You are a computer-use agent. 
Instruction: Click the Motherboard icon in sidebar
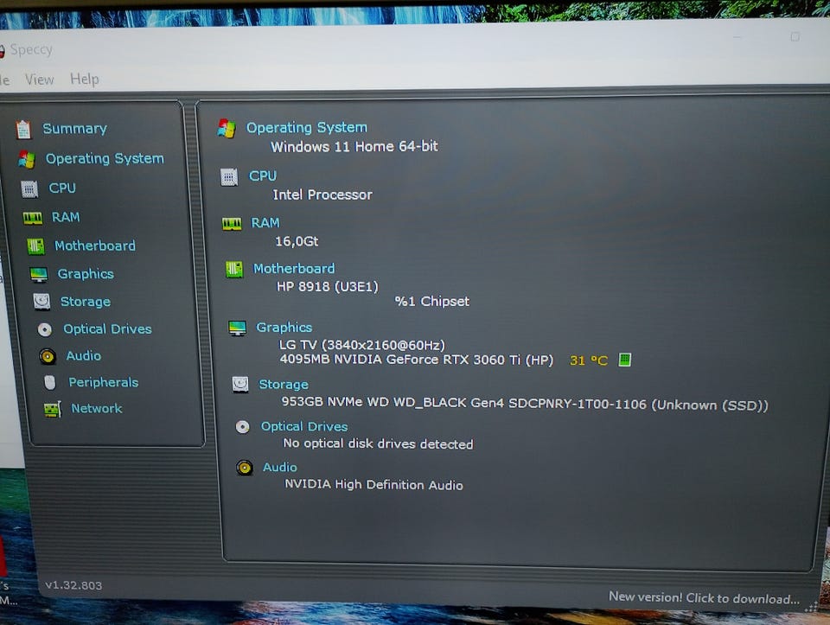coord(35,246)
